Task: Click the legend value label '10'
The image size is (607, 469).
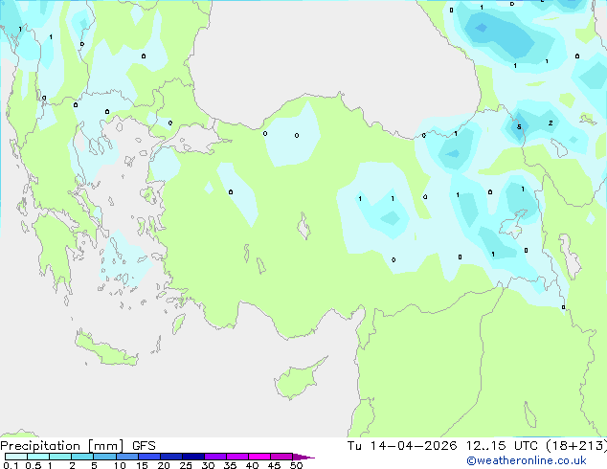Action: click(x=120, y=465)
